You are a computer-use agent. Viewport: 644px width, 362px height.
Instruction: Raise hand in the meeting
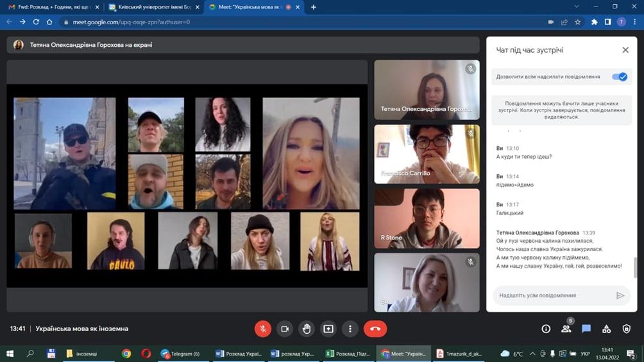307,329
